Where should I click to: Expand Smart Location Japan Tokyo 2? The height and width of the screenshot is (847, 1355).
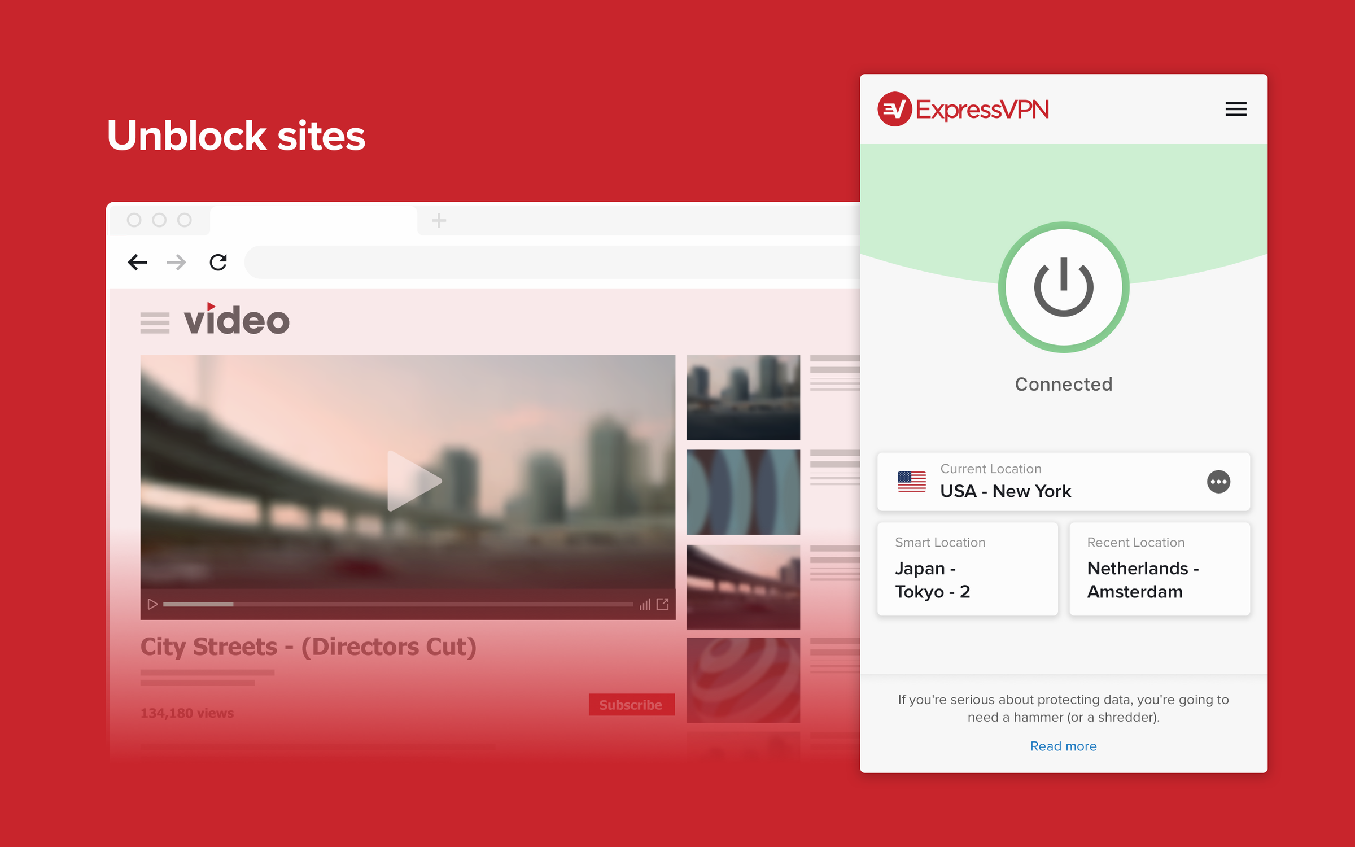(x=965, y=570)
